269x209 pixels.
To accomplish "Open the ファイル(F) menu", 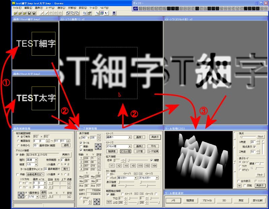I will (17, 8).
